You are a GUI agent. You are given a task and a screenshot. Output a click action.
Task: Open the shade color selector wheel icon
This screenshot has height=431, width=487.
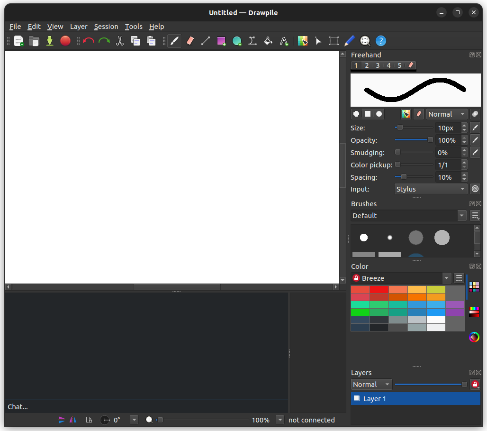pyautogui.click(x=474, y=337)
